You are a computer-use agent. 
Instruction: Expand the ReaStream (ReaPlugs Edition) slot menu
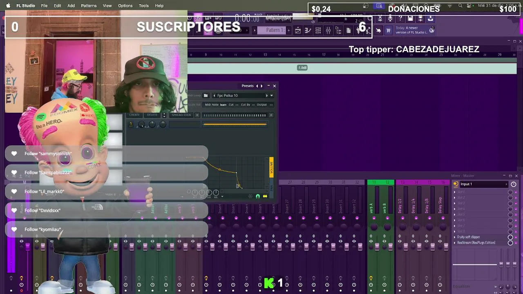454,243
